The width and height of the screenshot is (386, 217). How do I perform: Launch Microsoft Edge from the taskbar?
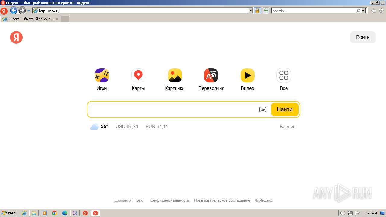coord(65,213)
